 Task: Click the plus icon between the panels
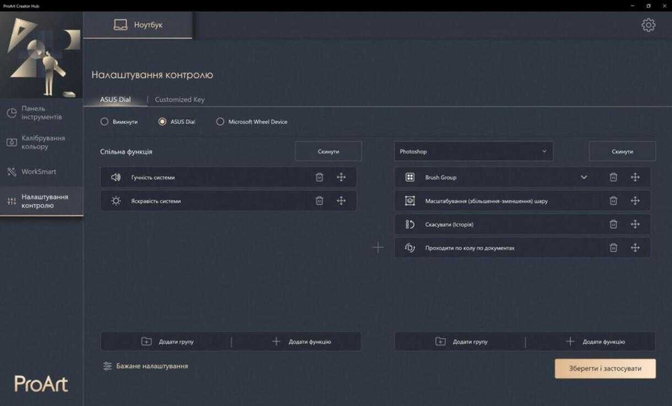coord(378,248)
